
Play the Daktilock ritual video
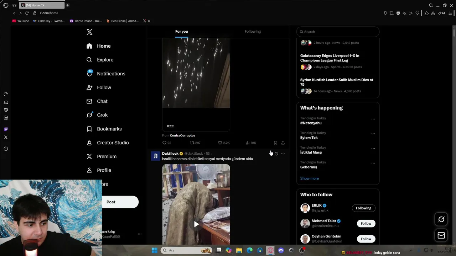pos(196,224)
